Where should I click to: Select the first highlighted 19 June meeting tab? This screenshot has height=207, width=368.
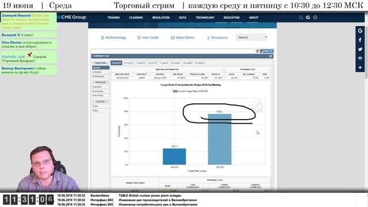pyautogui.click(x=116, y=63)
